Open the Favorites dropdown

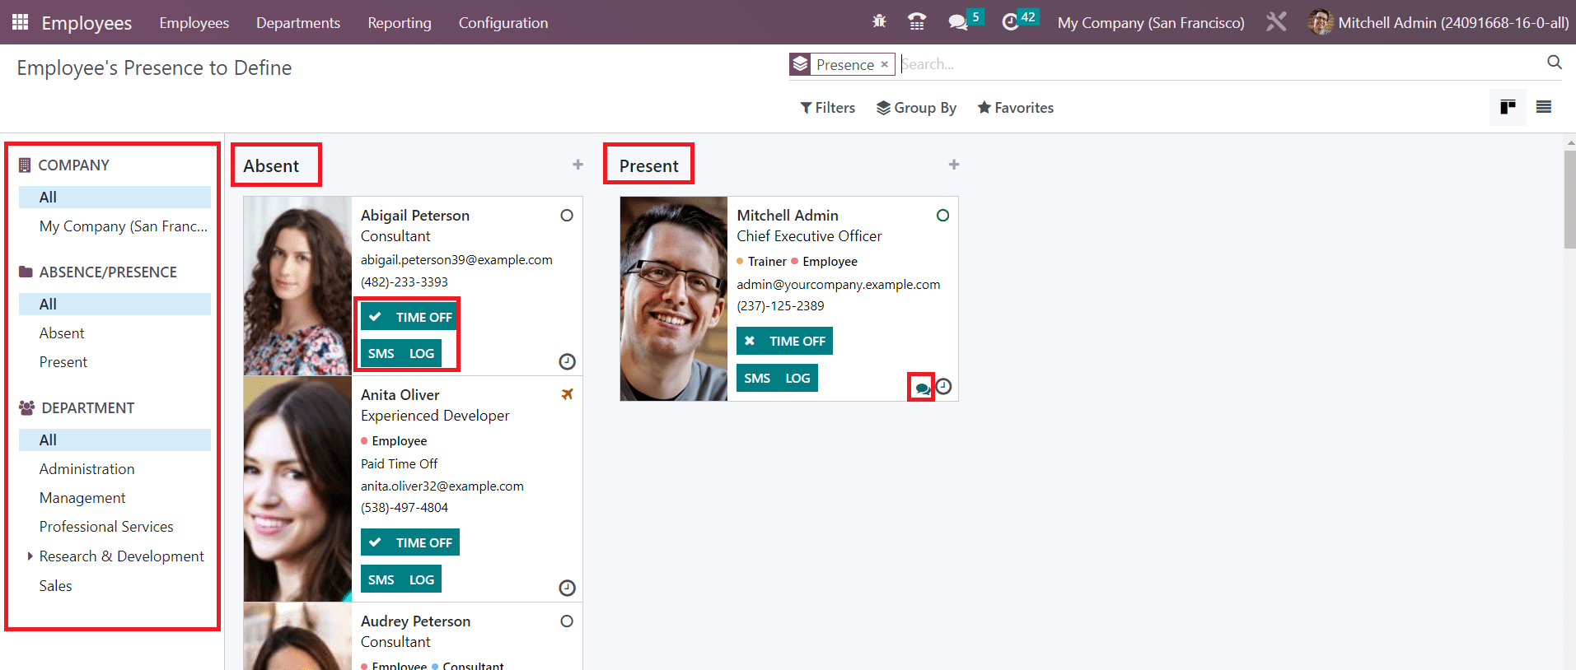pyautogui.click(x=1015, y=108)
